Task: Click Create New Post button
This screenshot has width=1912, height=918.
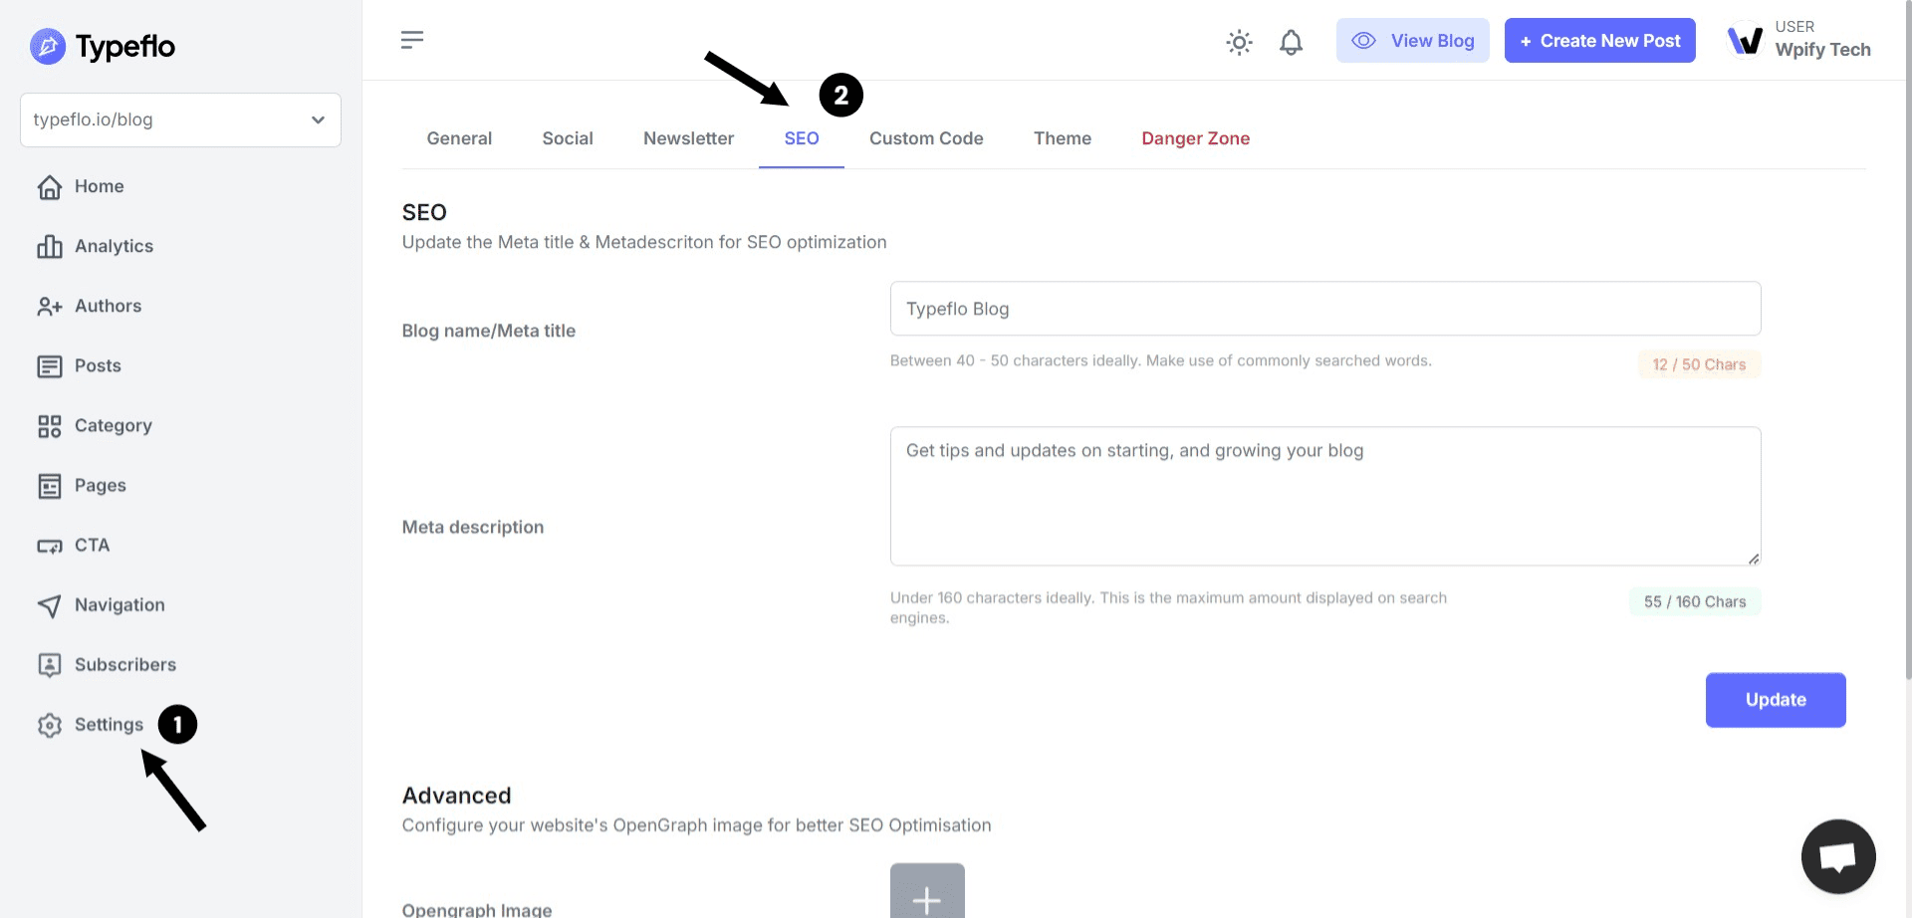Action: click(x=1599, y=41)
